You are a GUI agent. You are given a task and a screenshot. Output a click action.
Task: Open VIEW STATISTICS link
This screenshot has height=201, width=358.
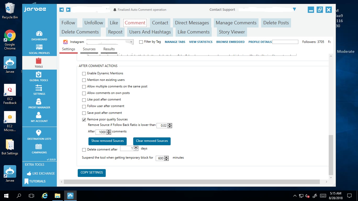click(x=201, y=42)
